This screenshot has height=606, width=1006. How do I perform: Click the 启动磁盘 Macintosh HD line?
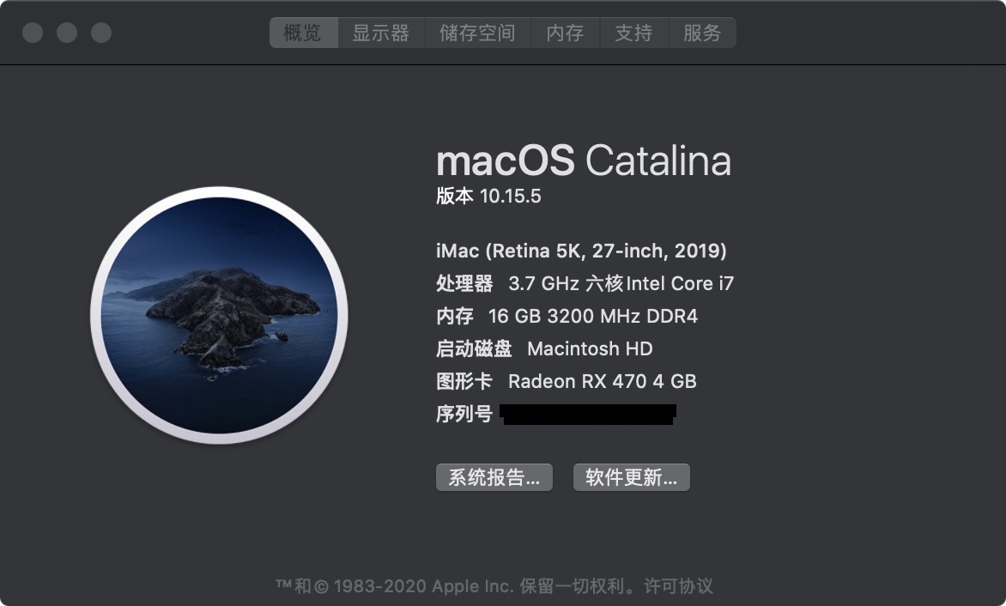click(x=544, y=348)
